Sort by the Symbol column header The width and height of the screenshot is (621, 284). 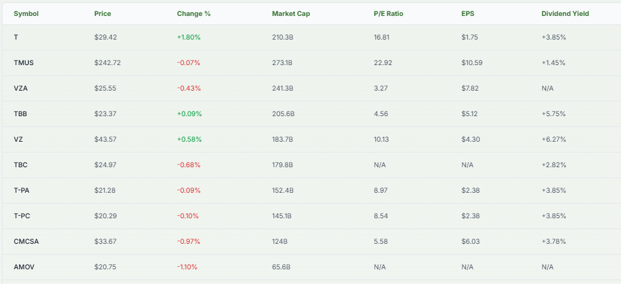pos(26,14)
